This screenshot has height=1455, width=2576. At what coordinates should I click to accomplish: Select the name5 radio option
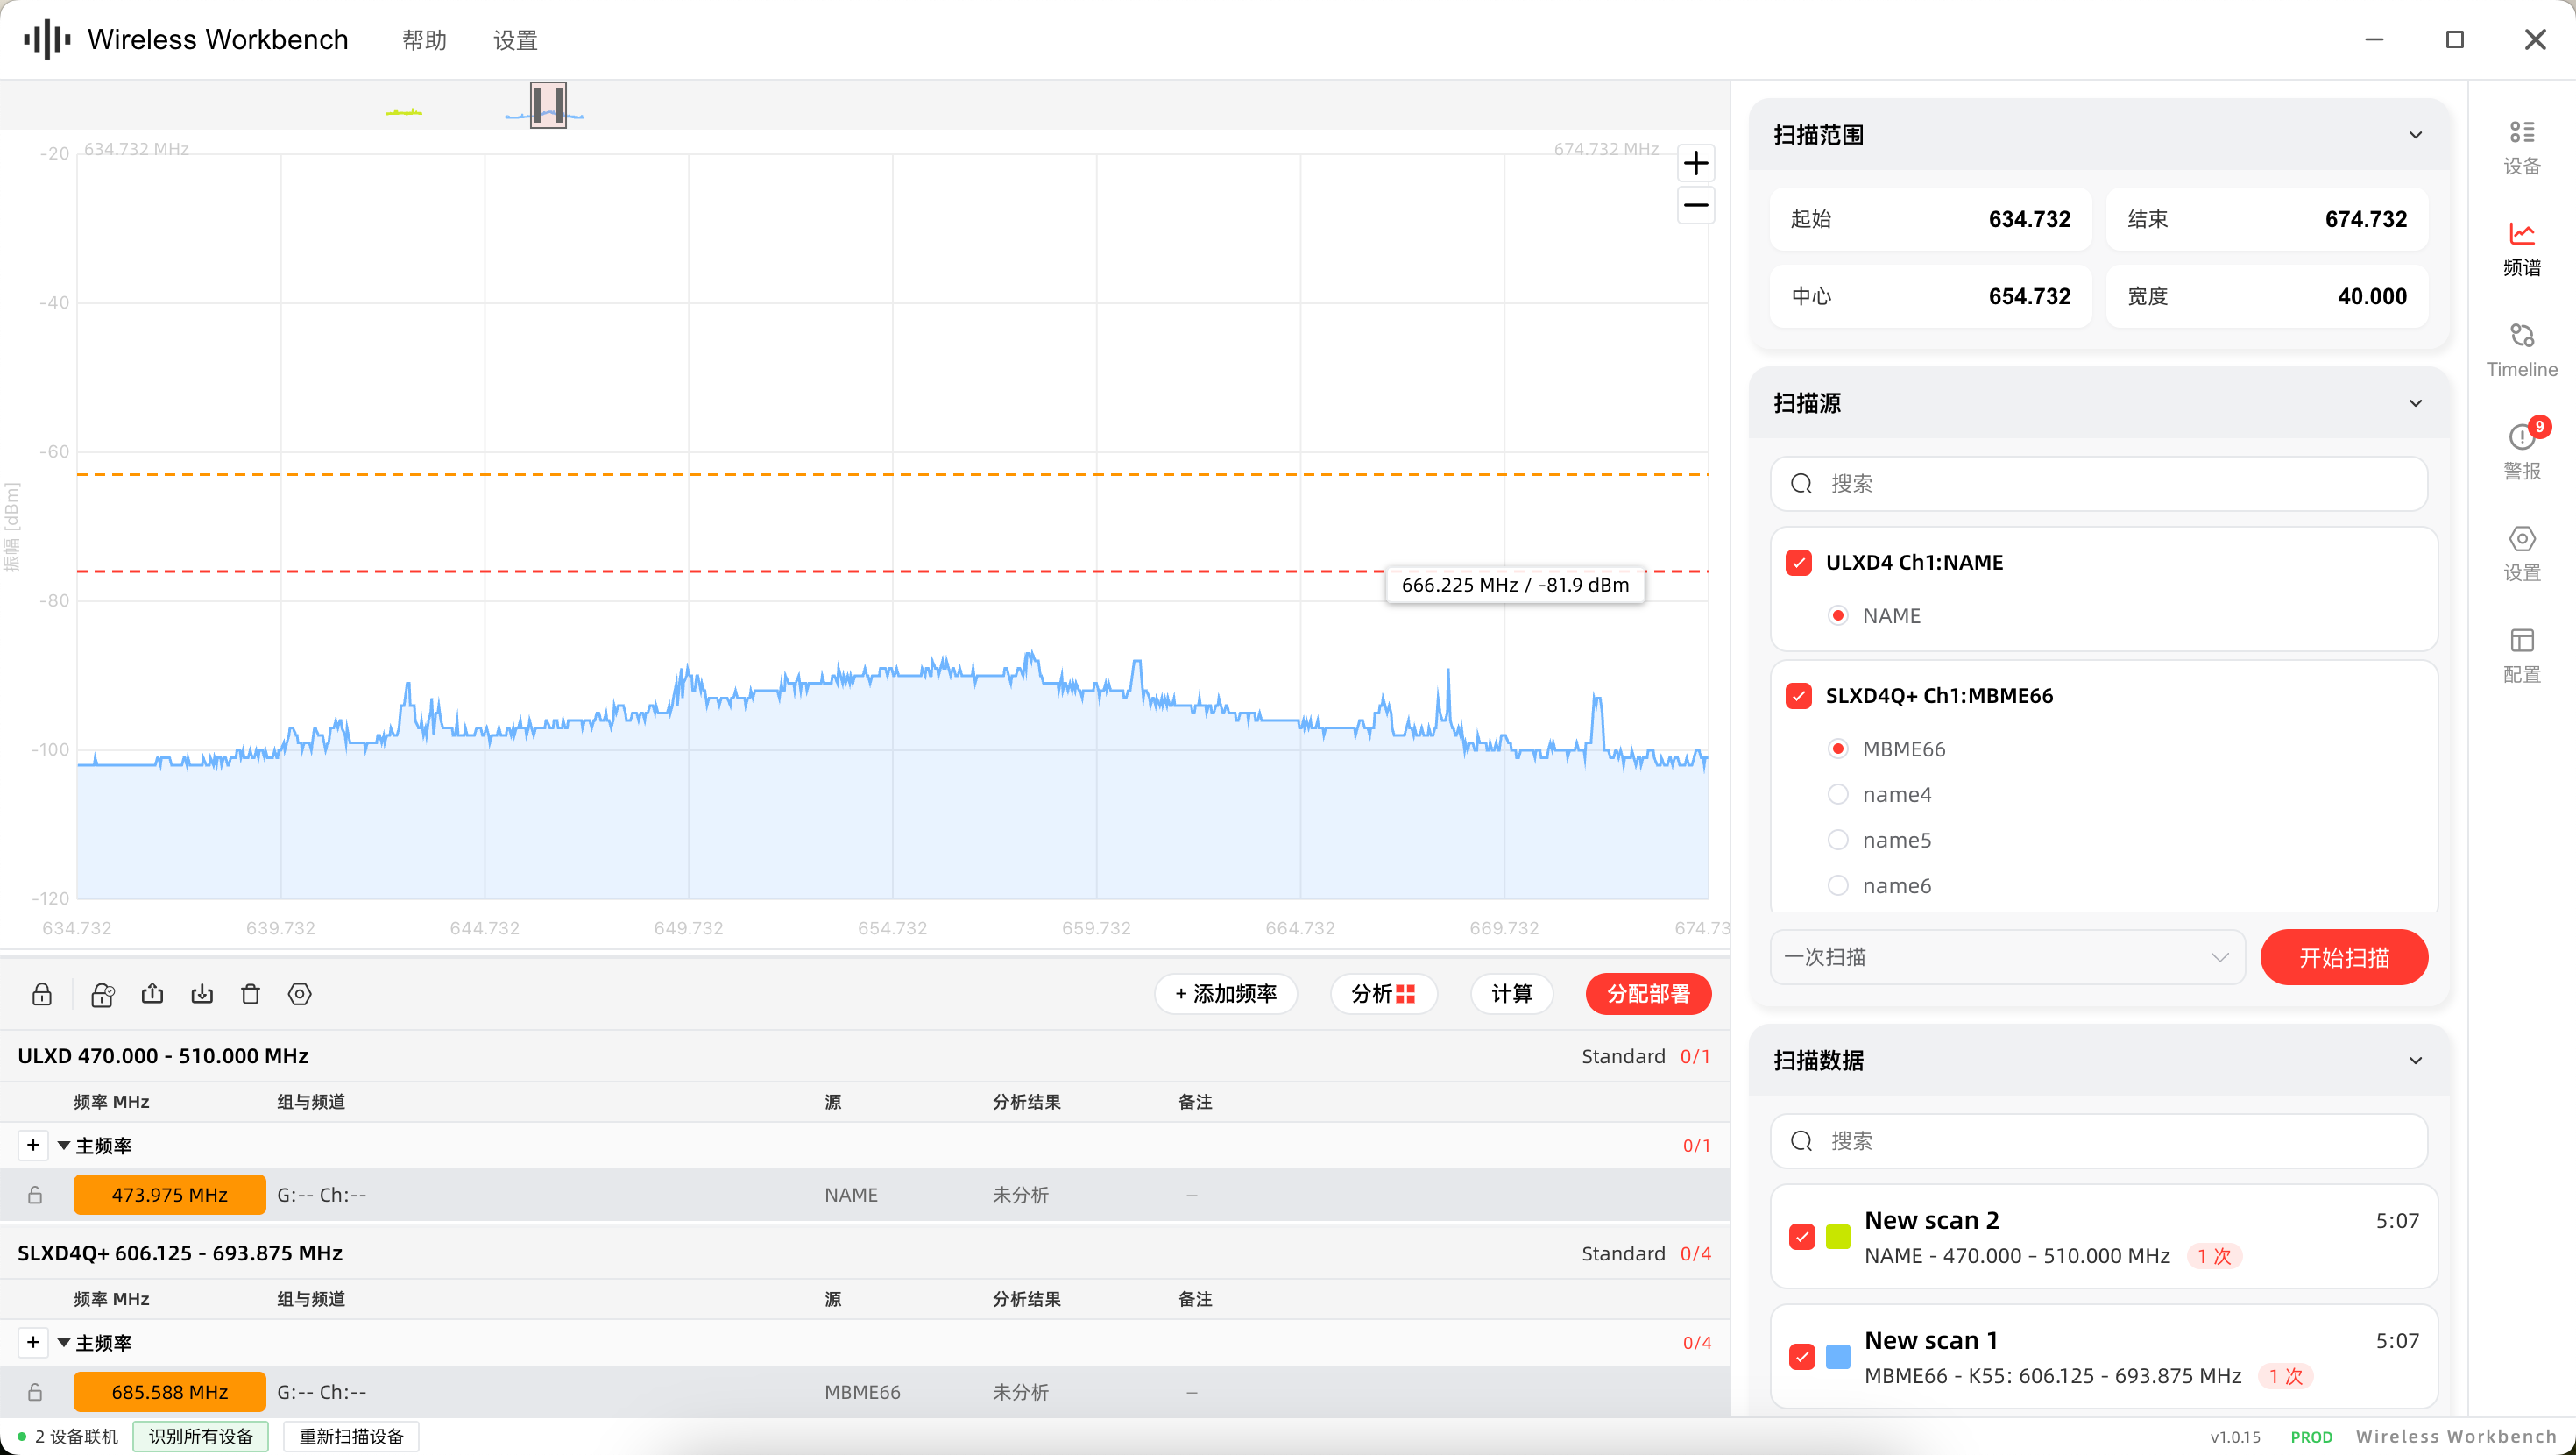(1838, 840)
